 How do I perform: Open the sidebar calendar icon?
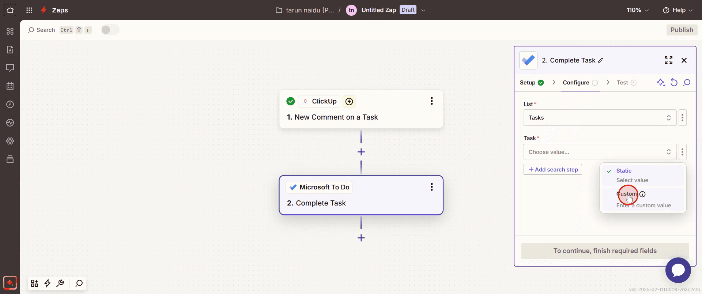tap(10, 86)
